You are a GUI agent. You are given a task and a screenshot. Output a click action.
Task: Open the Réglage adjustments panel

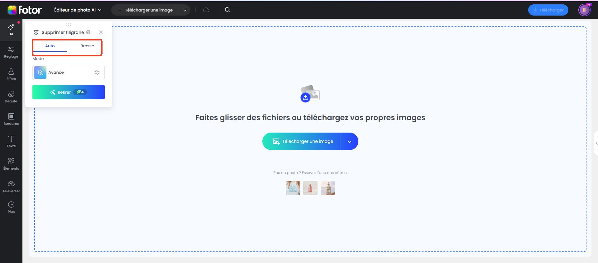click(x=11, y=52)
